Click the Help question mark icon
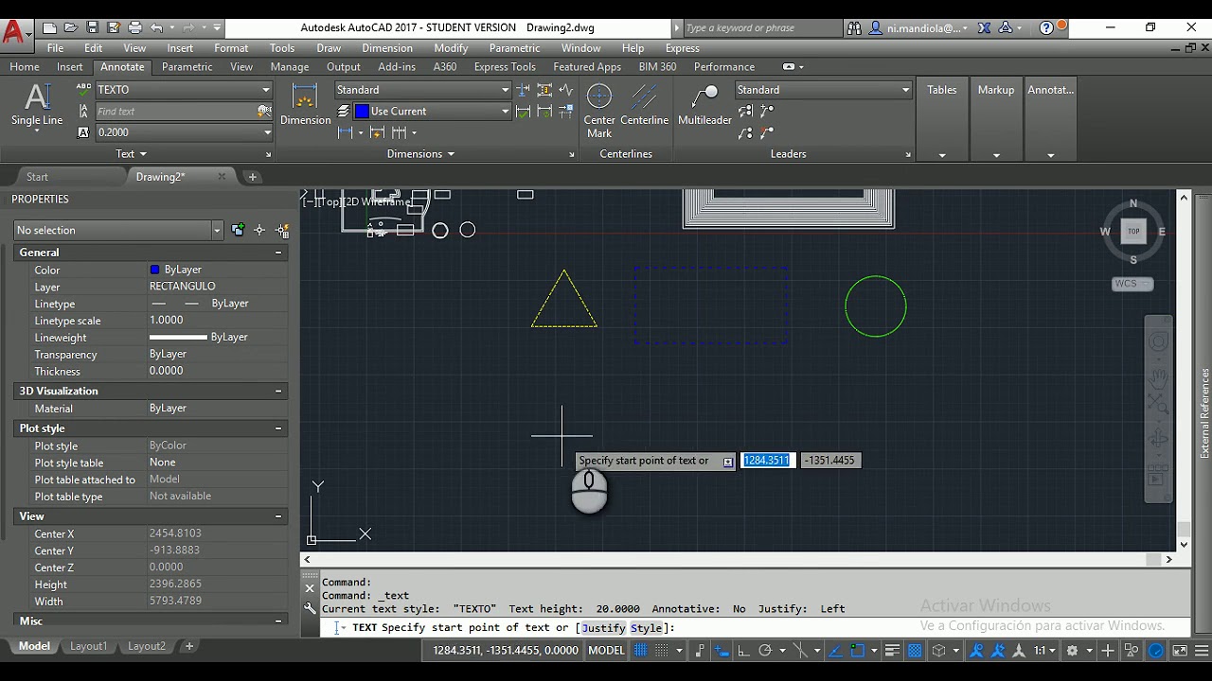 1046,28
